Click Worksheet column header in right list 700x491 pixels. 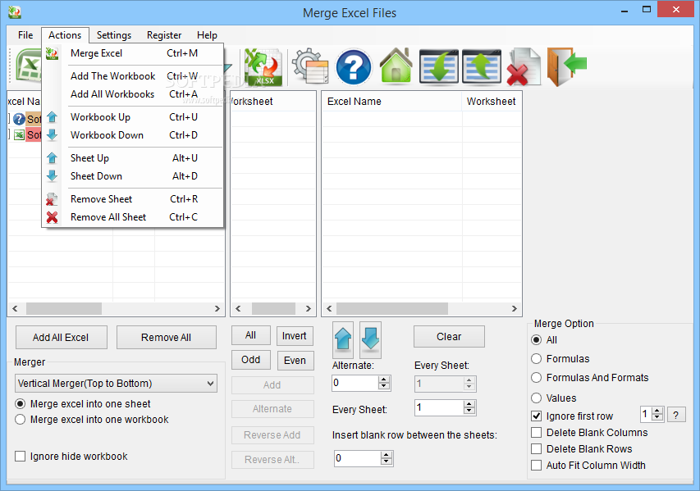(492, 101)
